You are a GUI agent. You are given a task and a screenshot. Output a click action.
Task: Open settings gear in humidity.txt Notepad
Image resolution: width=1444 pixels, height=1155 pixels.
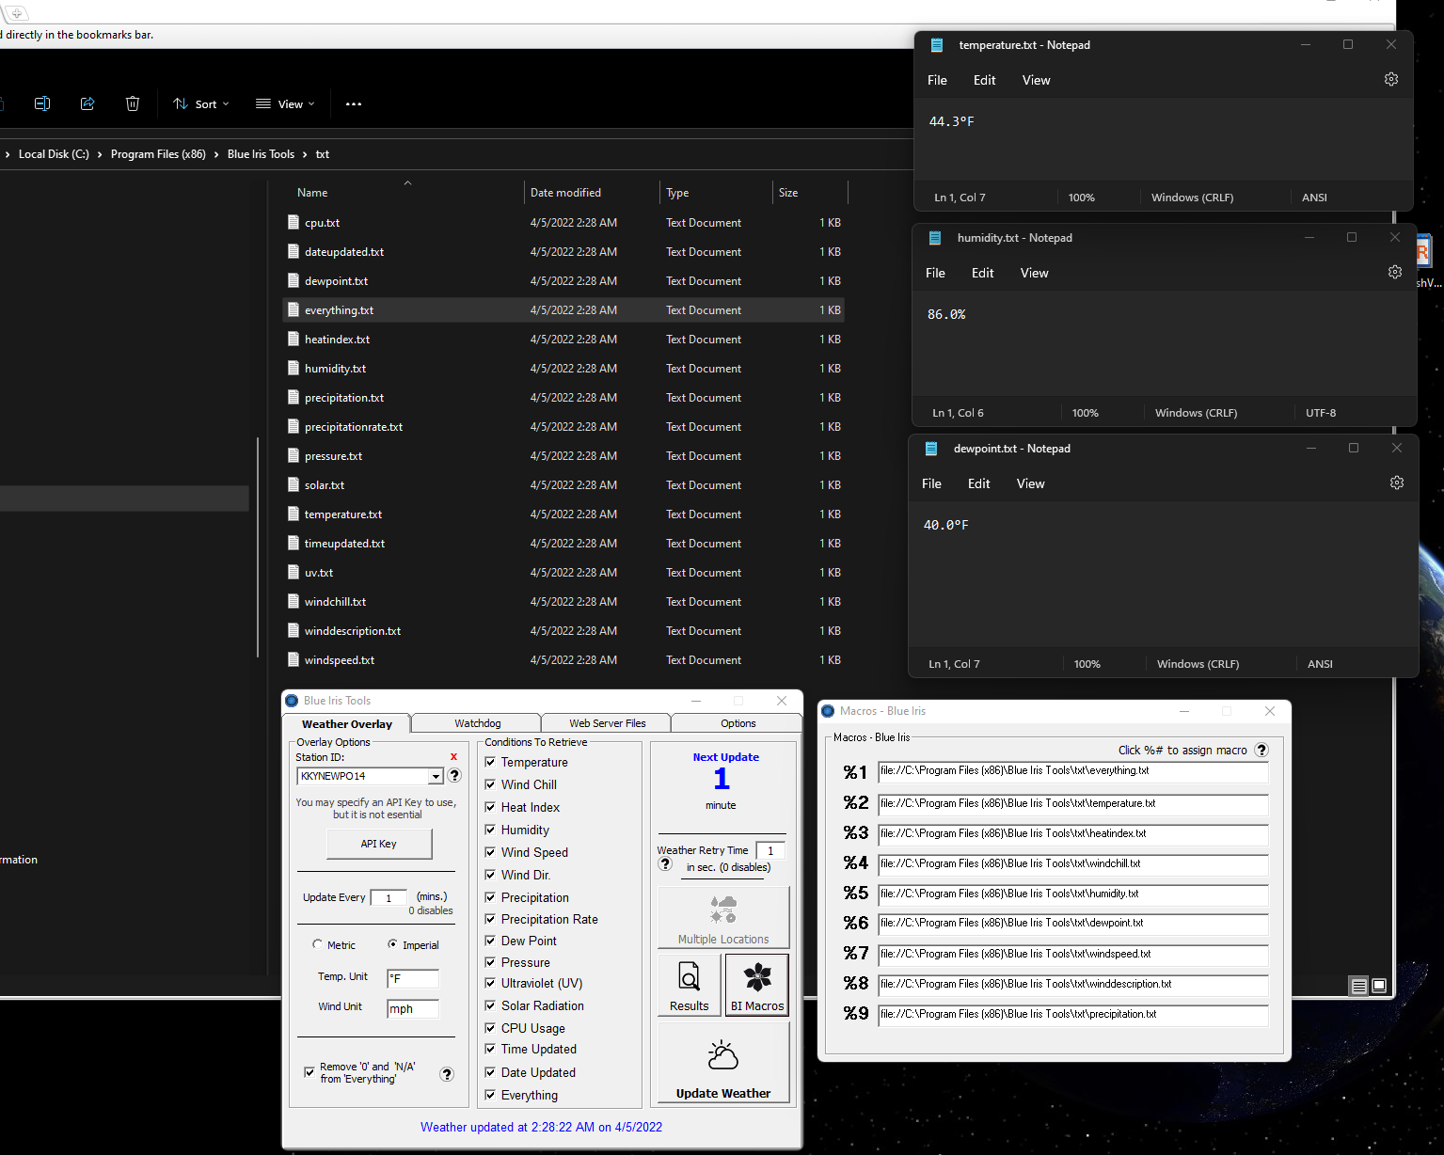1395,272
